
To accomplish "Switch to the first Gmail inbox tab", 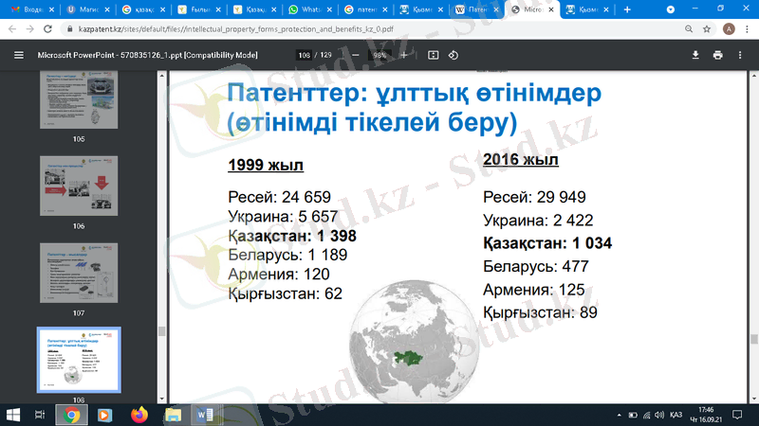I will [x=28, y=9].
